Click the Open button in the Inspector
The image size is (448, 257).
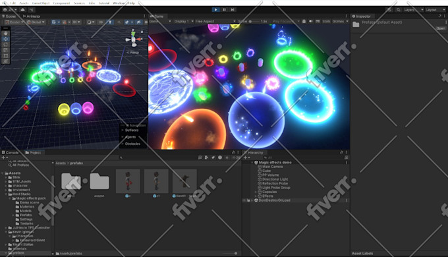pos(440,28)
